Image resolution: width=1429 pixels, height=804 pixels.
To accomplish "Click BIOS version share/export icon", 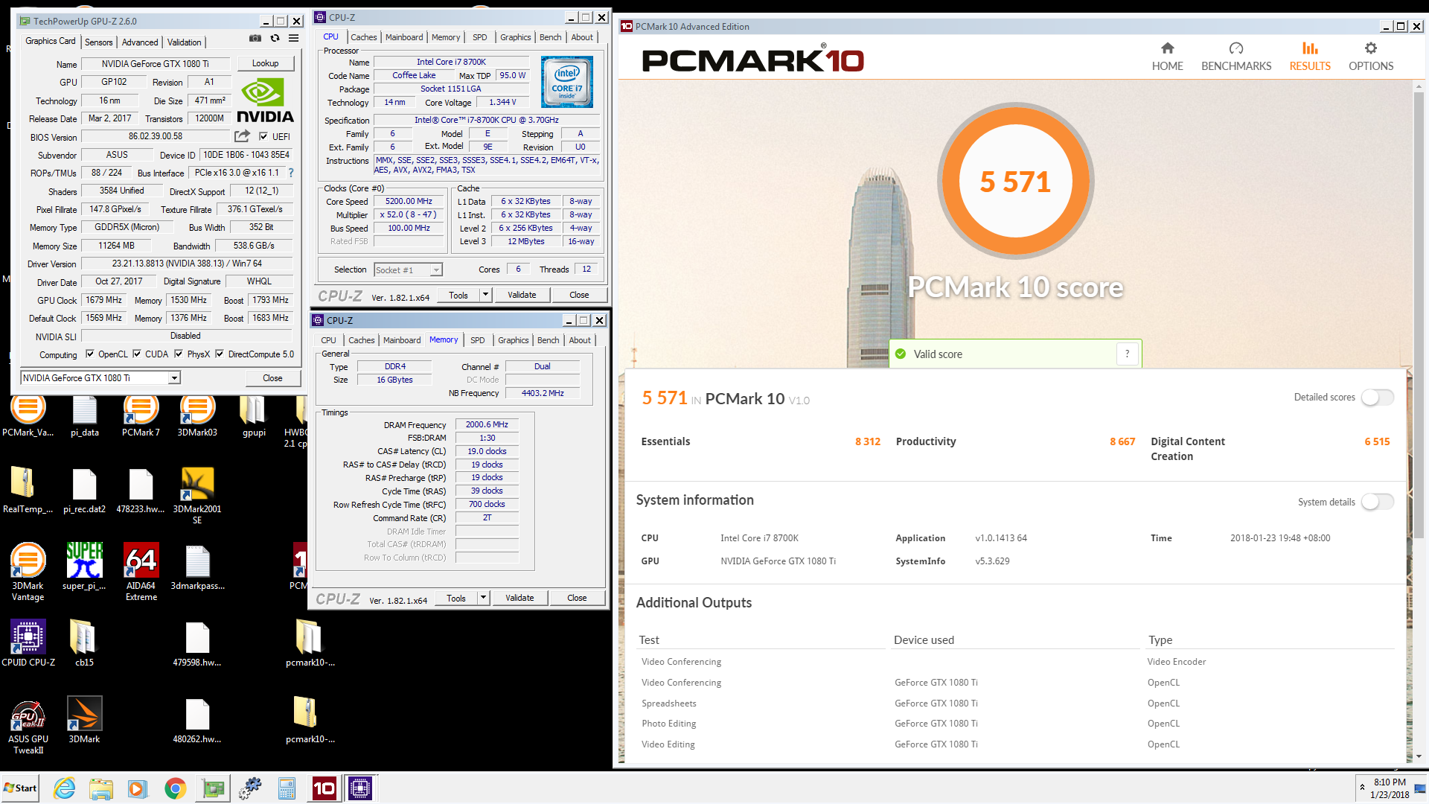I will [x=242, y=136].
